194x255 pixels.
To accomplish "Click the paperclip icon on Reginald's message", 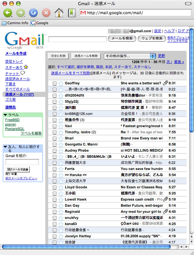I will point(165,212).
